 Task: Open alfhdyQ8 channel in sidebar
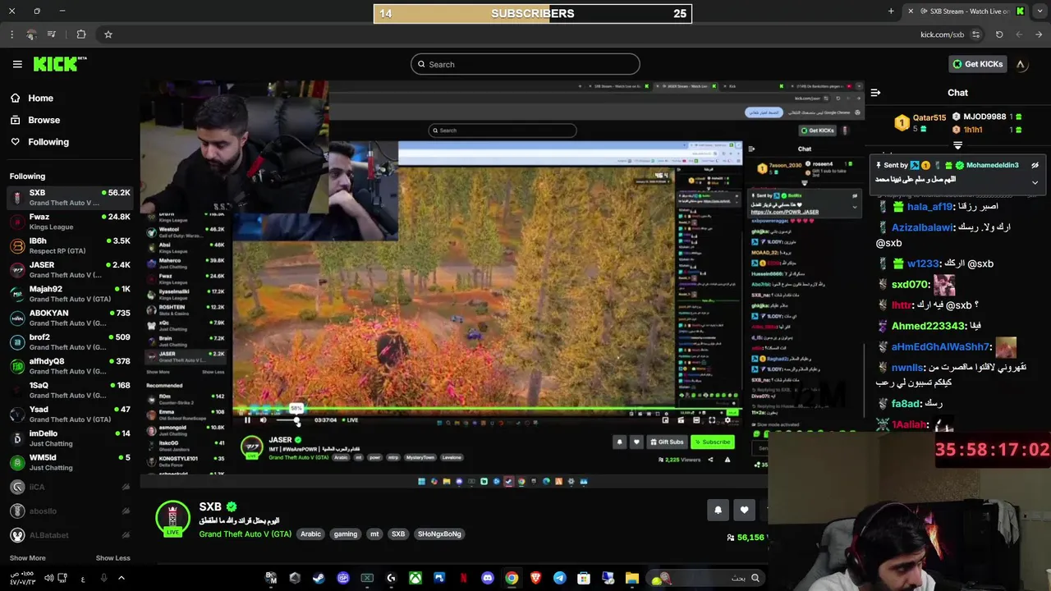pos(70,366)
